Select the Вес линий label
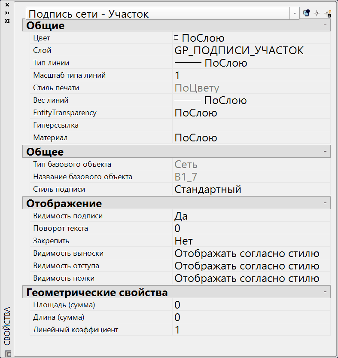 click(51, 100)
